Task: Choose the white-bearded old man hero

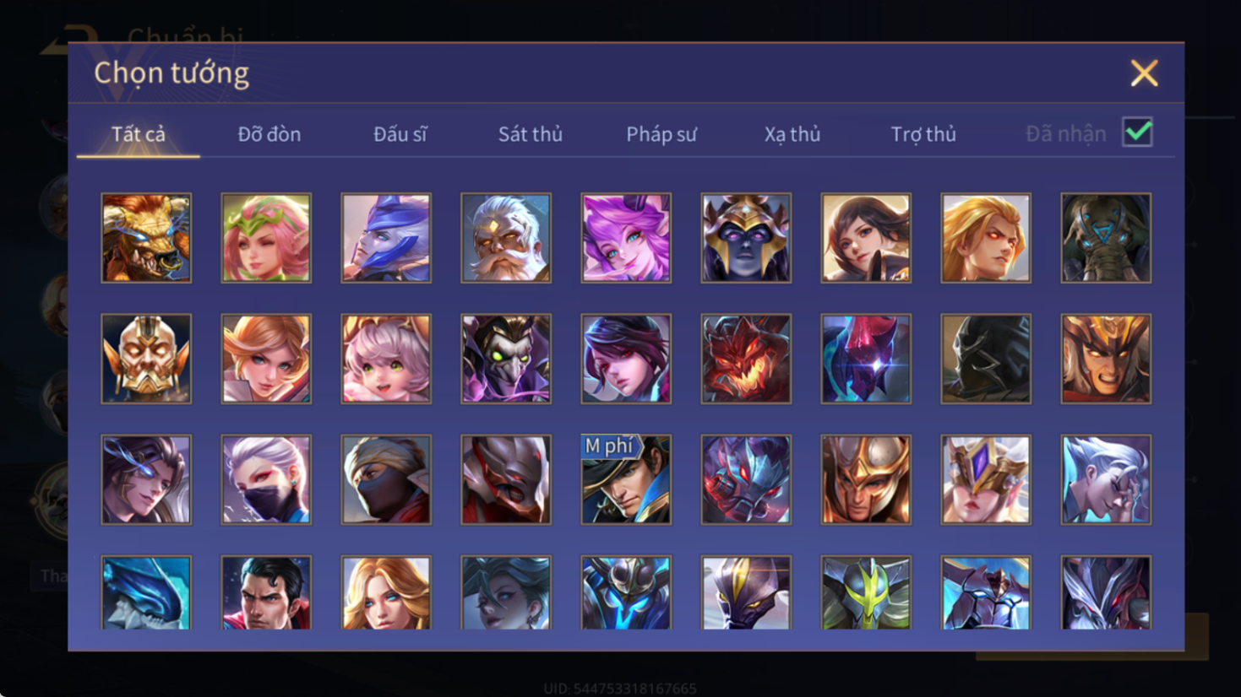Action: [506, 238]
